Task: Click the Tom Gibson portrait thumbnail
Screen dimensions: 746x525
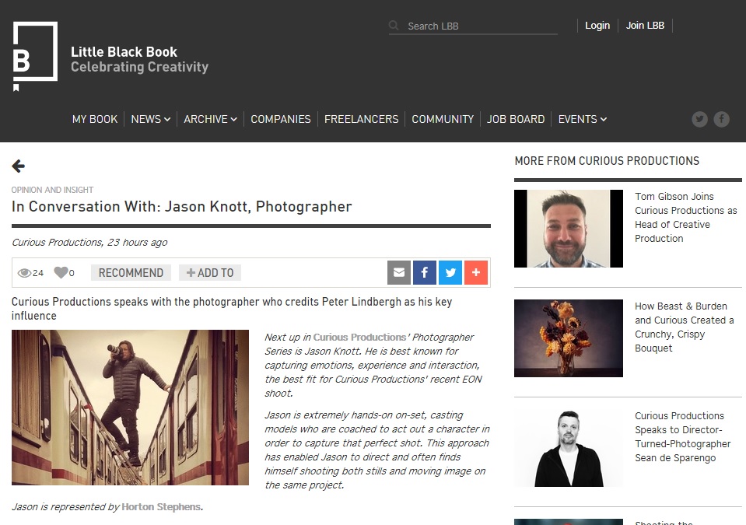Action: tap(569, 229)
